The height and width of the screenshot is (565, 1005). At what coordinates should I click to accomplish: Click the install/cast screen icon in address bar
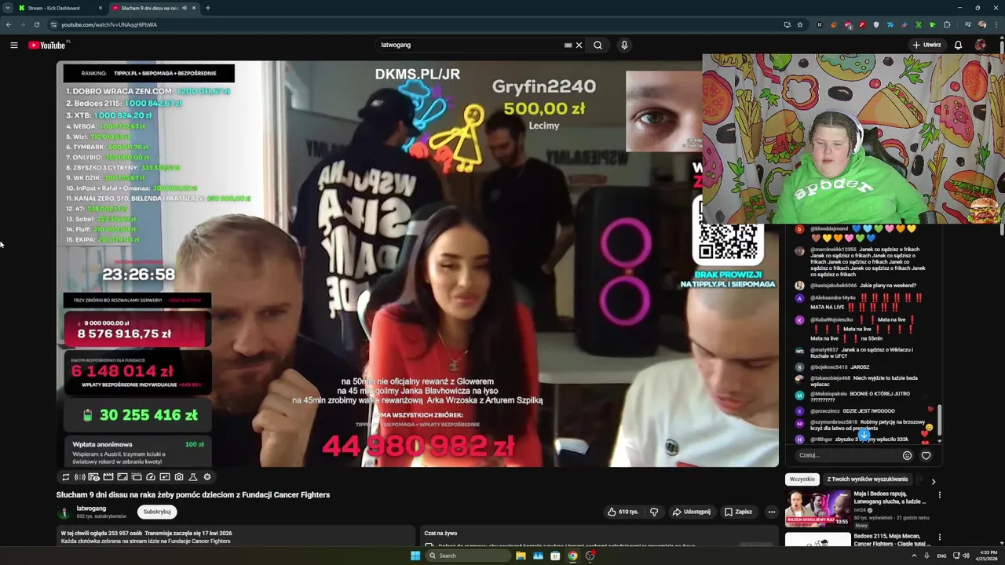point(788,24)
